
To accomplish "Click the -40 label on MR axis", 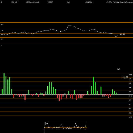I will (130, 105).
